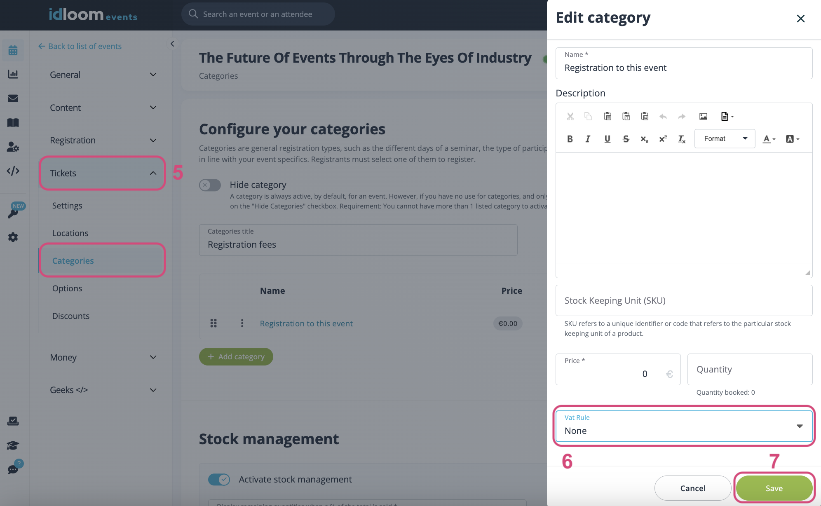
Task: Click the Insert Image icon in toolbar
Action: tap(703, 116)
